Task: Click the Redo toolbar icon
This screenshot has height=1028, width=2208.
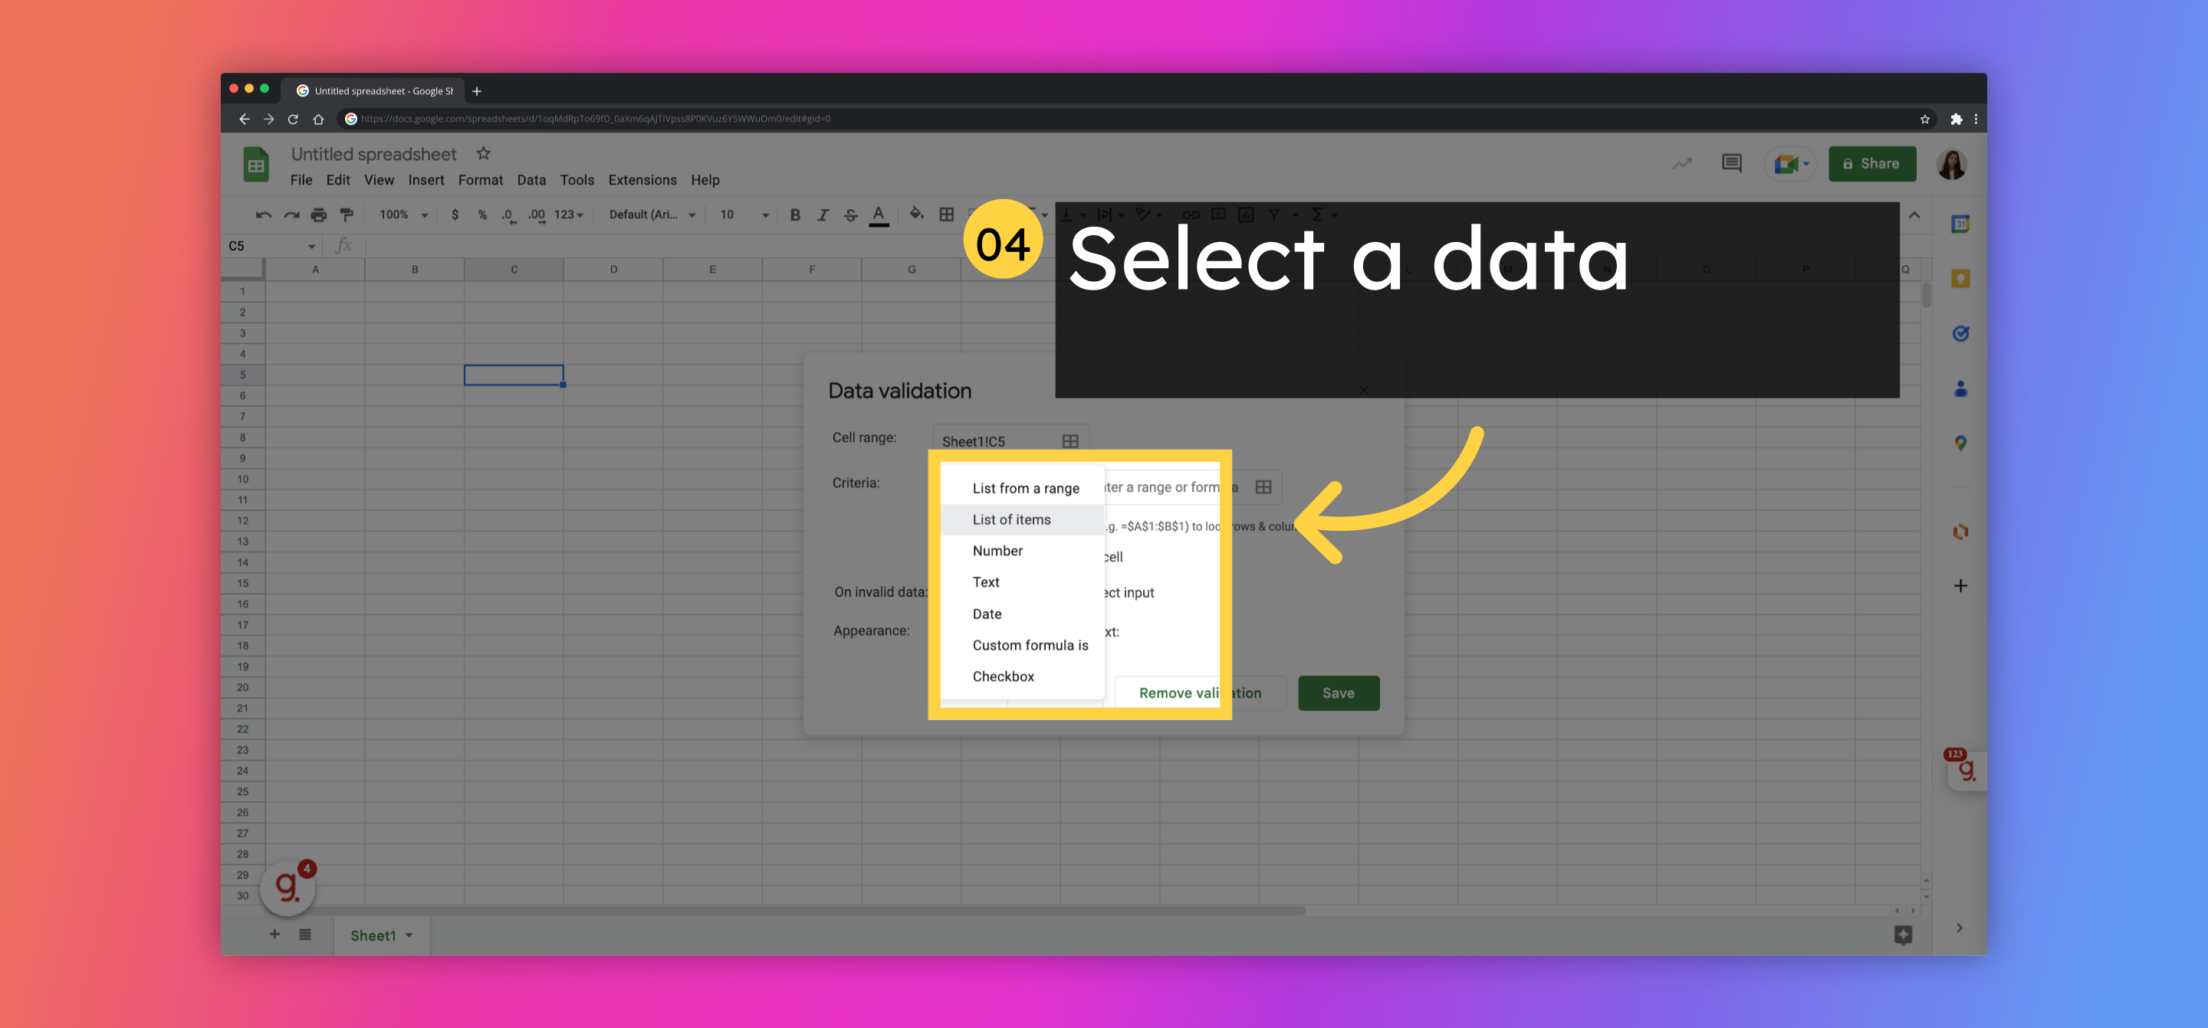Action: tap(291, 215)
